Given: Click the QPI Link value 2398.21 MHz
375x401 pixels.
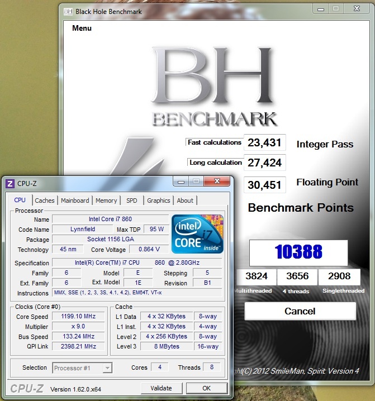Looking at the screenshot, I should 78,346.
